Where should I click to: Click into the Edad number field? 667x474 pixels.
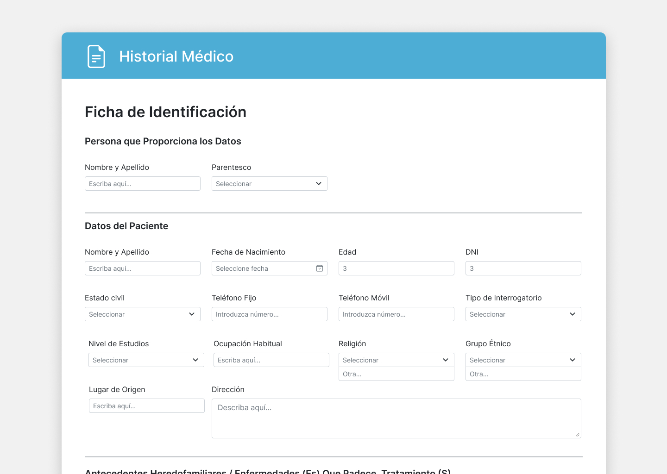pos(396,268)
